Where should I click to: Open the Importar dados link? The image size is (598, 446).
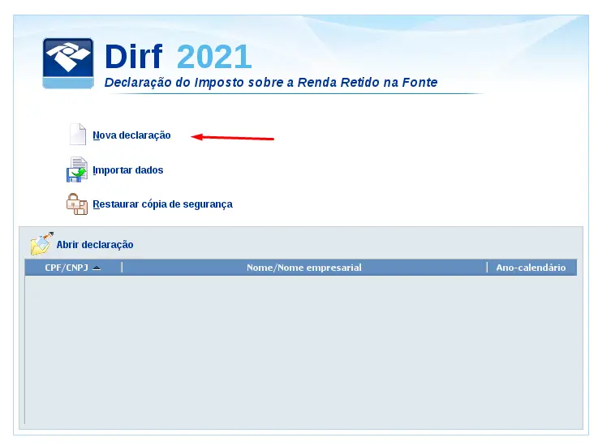click(127, 170)
